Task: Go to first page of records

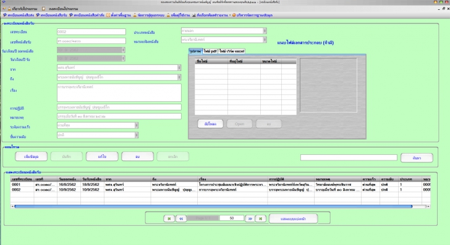Action: coord(169,218)
